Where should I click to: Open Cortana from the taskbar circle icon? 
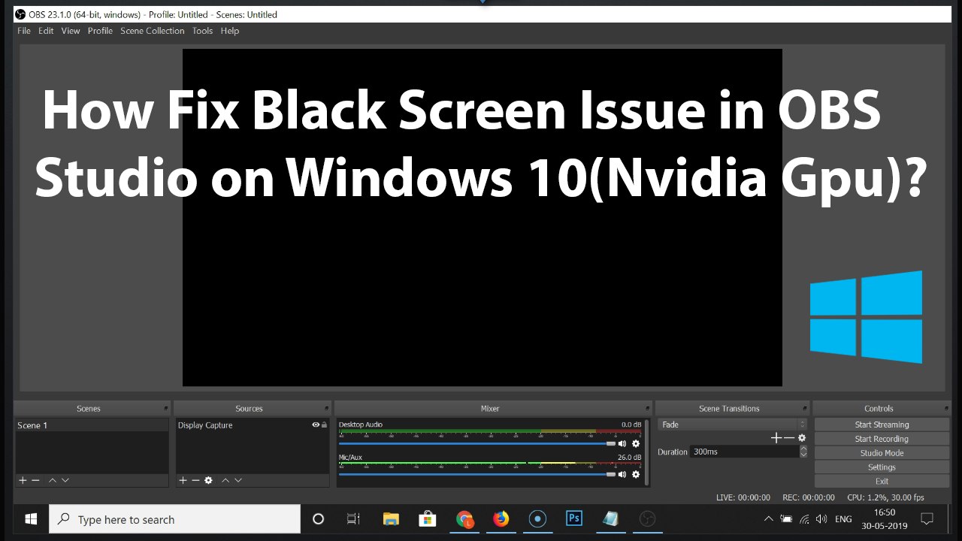(318, 518)
